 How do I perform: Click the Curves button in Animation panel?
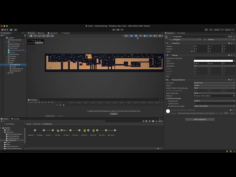pyautogui.click(x=60, y=116)
